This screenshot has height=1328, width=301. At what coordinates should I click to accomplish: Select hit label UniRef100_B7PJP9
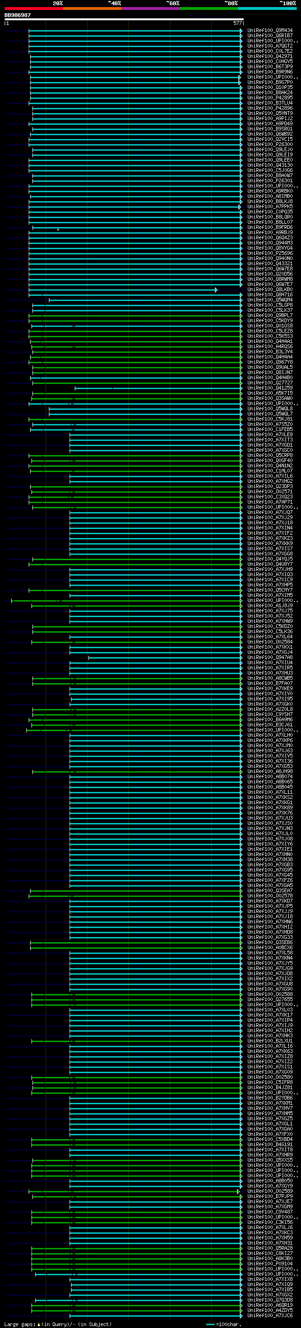coord(270,1197)
